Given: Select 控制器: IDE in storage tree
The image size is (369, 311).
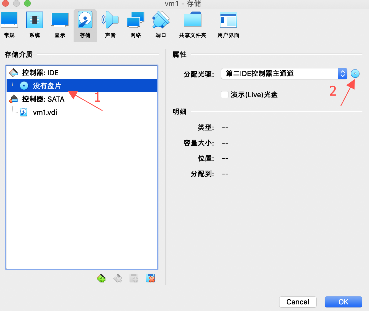Looking at the screenshot, I should pyautogui.click(x=40, y=73).
